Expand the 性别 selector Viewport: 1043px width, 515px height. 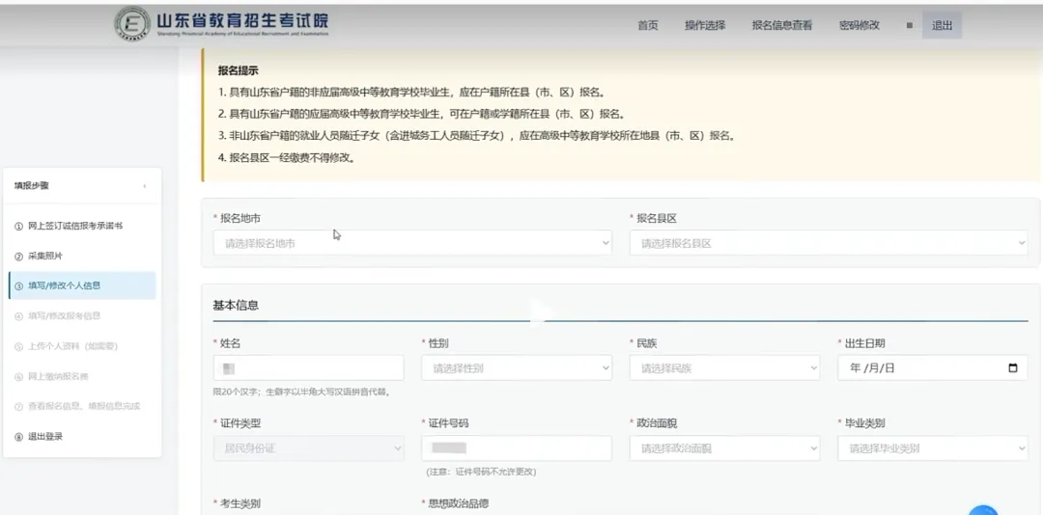click(x=516, y=368)
